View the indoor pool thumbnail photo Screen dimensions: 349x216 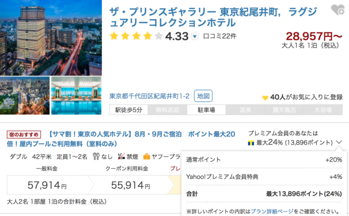click(76, 96)
